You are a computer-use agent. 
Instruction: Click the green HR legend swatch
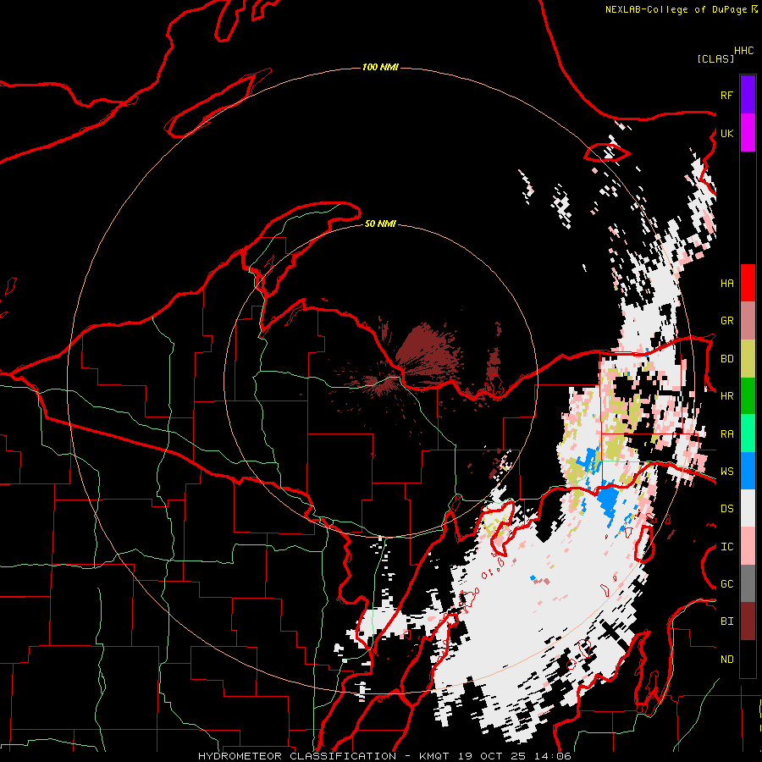pos(748,395)
